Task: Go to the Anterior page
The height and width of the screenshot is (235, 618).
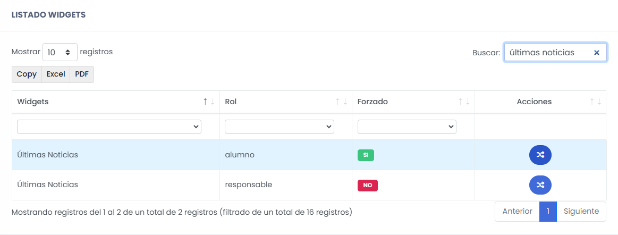Action: [x=517, y=212]
